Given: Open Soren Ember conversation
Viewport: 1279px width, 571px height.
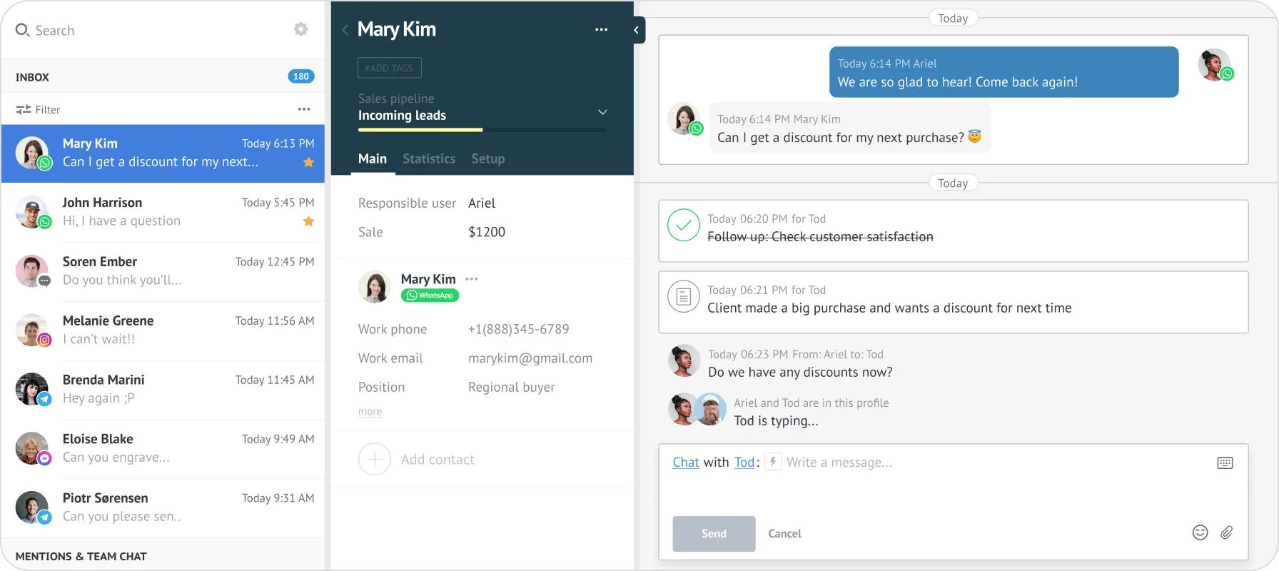Looking at the screenshot, I should point(163,271).
